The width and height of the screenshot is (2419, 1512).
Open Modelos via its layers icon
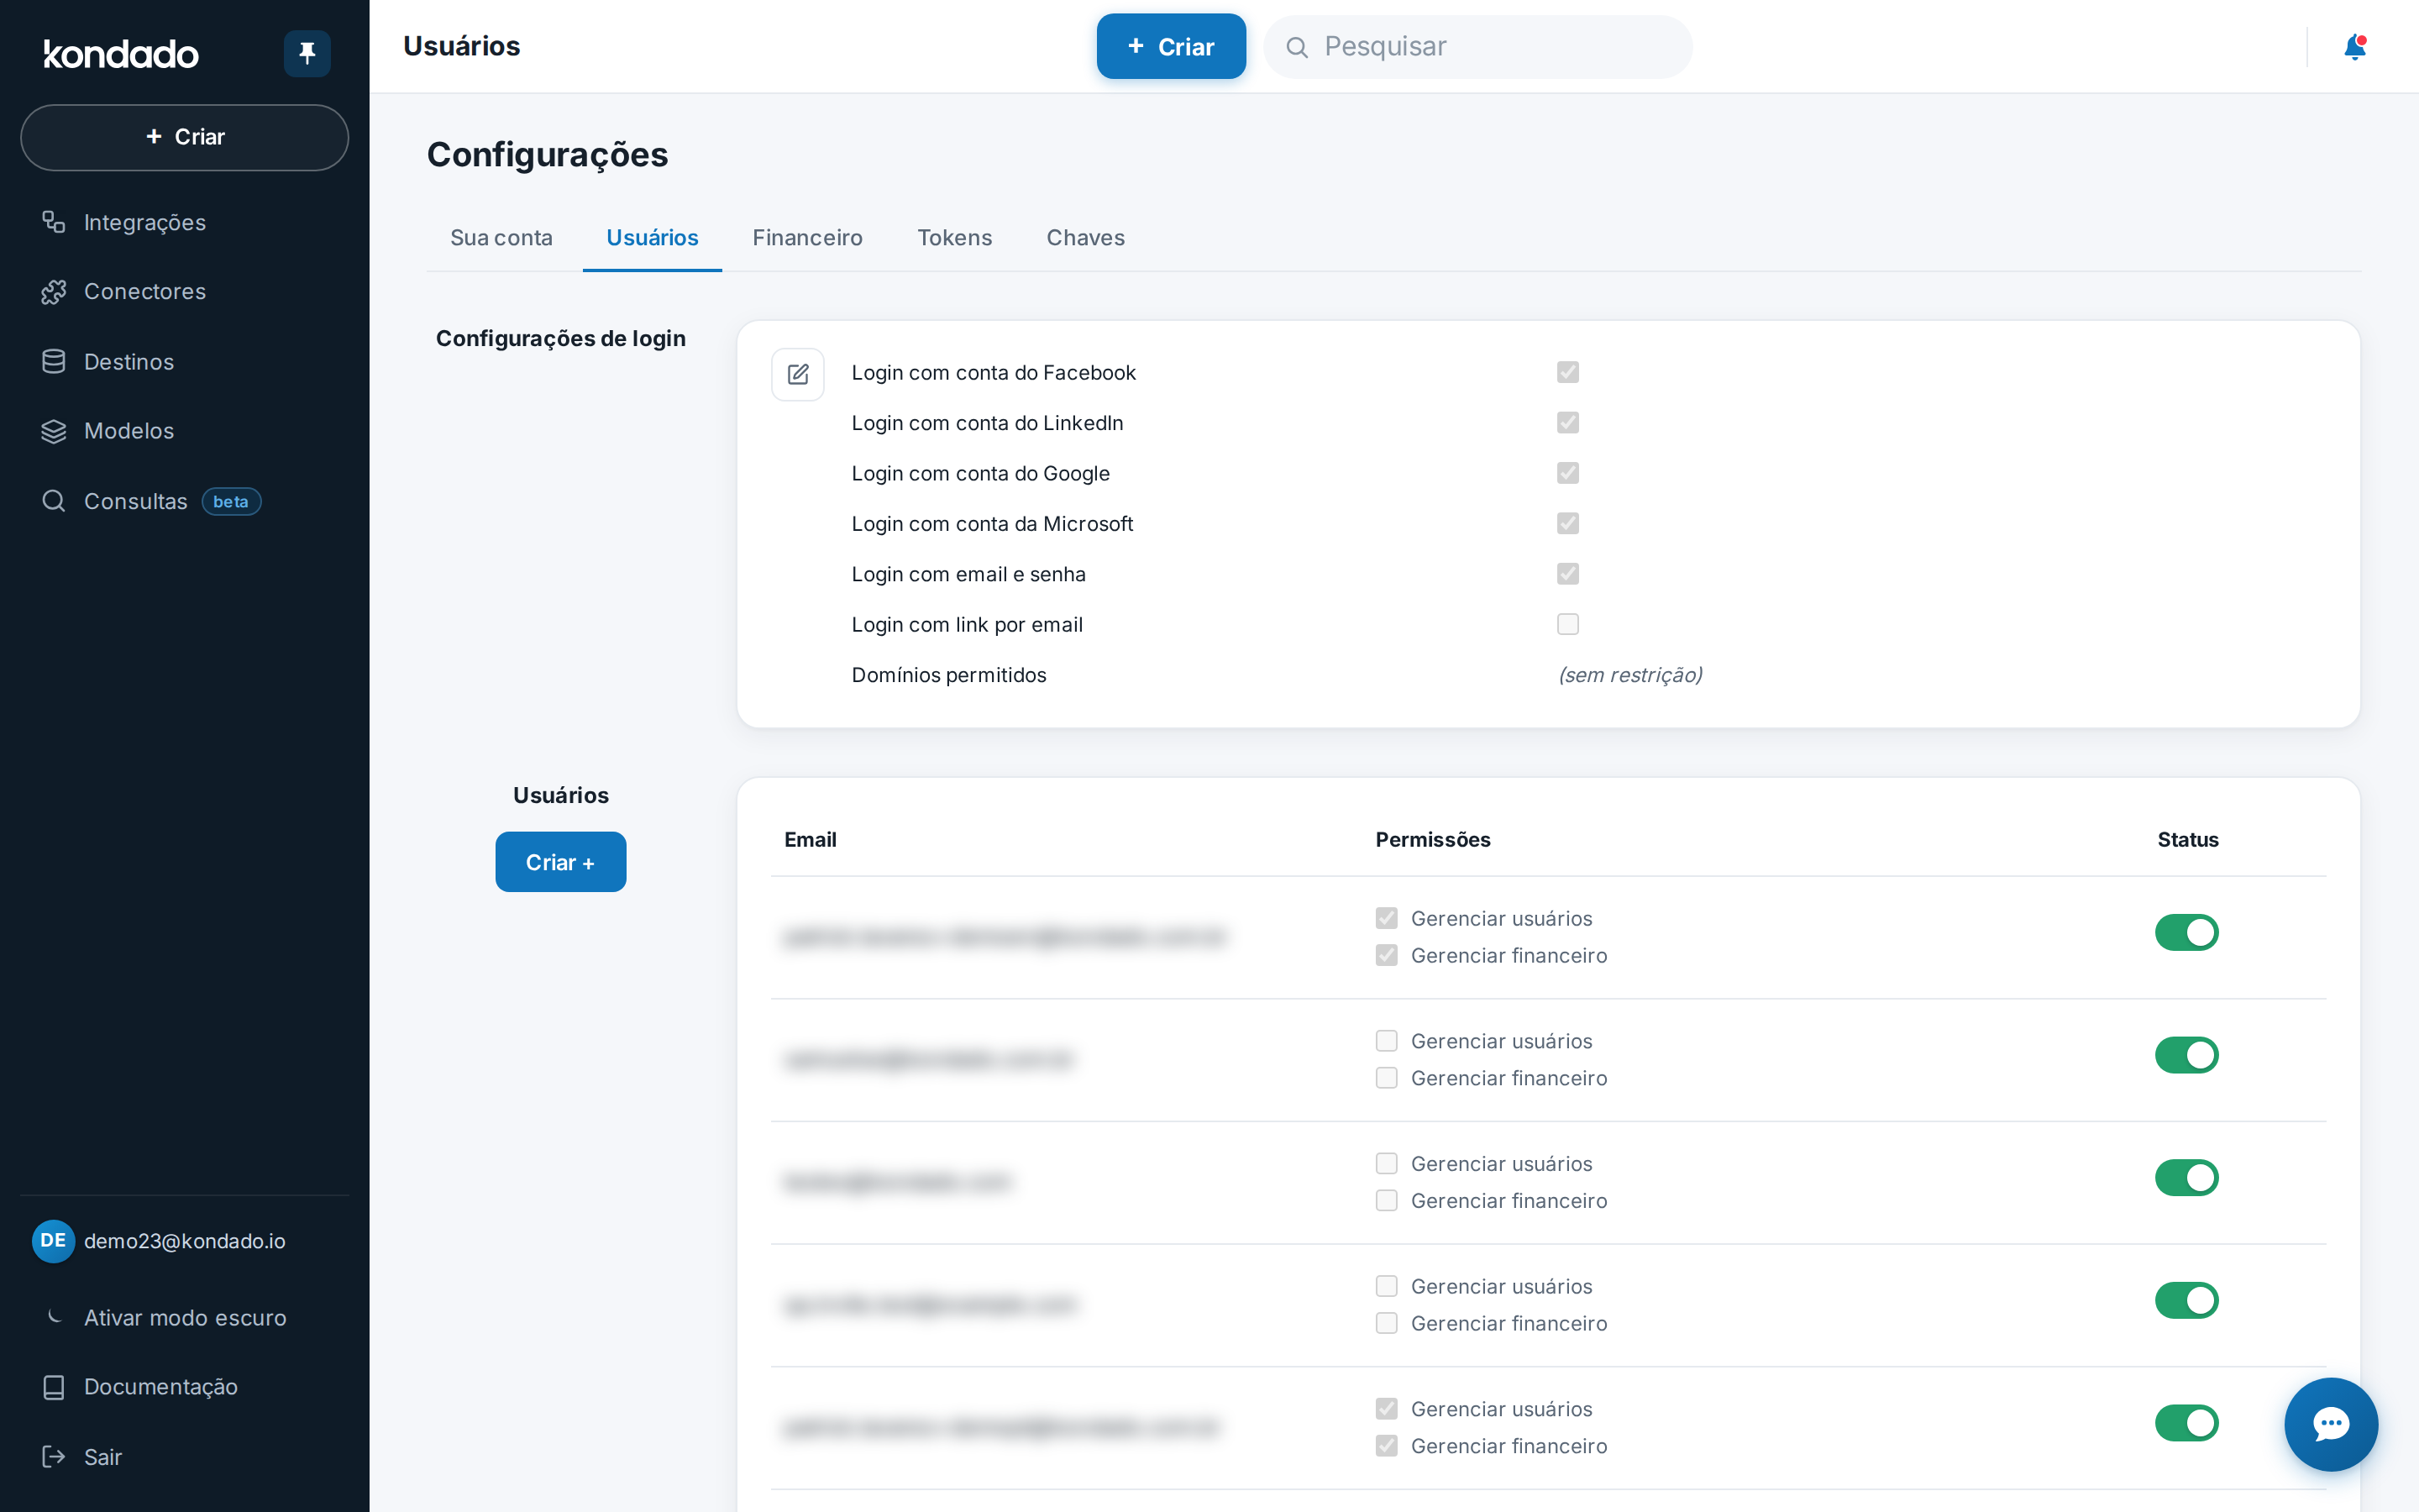(x=54, y=431)
